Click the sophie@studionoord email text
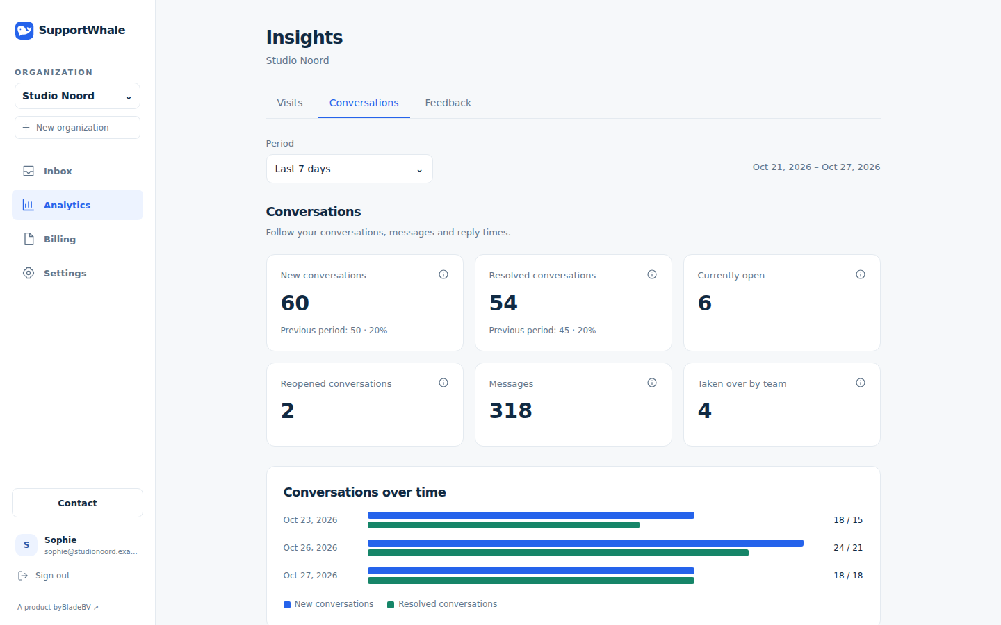Screen dimensions: 1001x625 pyautogui.click(x=91, y=551)
